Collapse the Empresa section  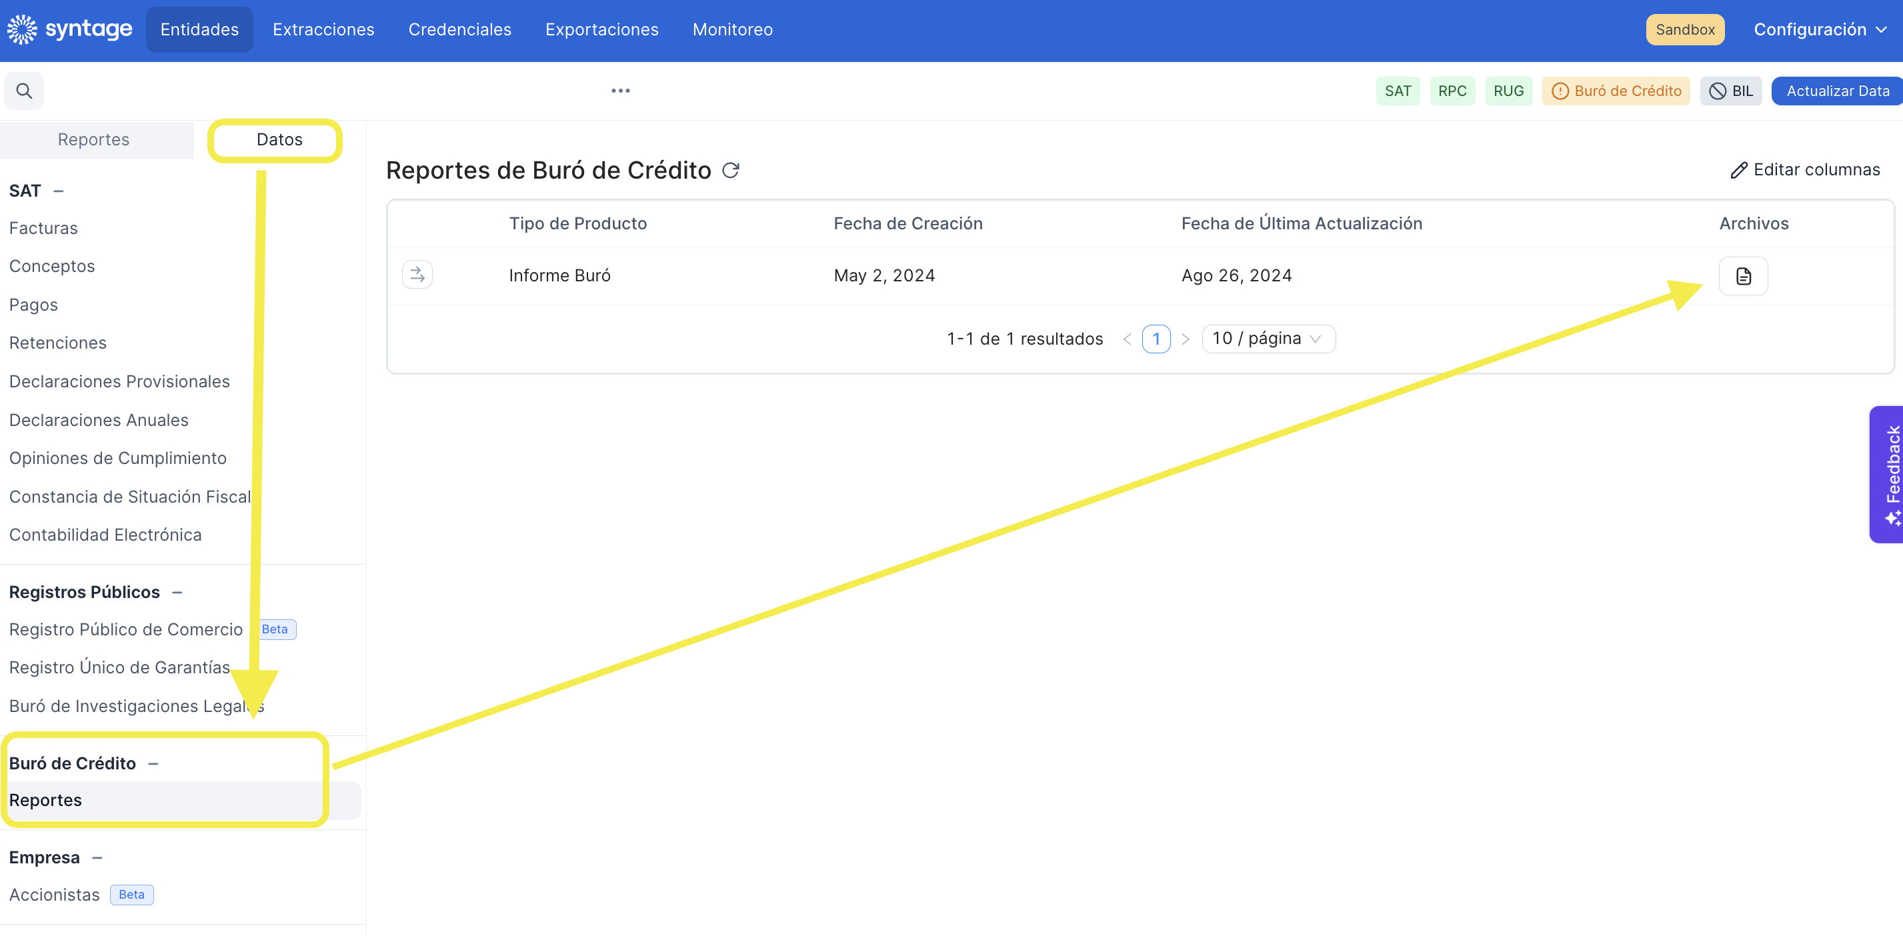pos(97,859)
